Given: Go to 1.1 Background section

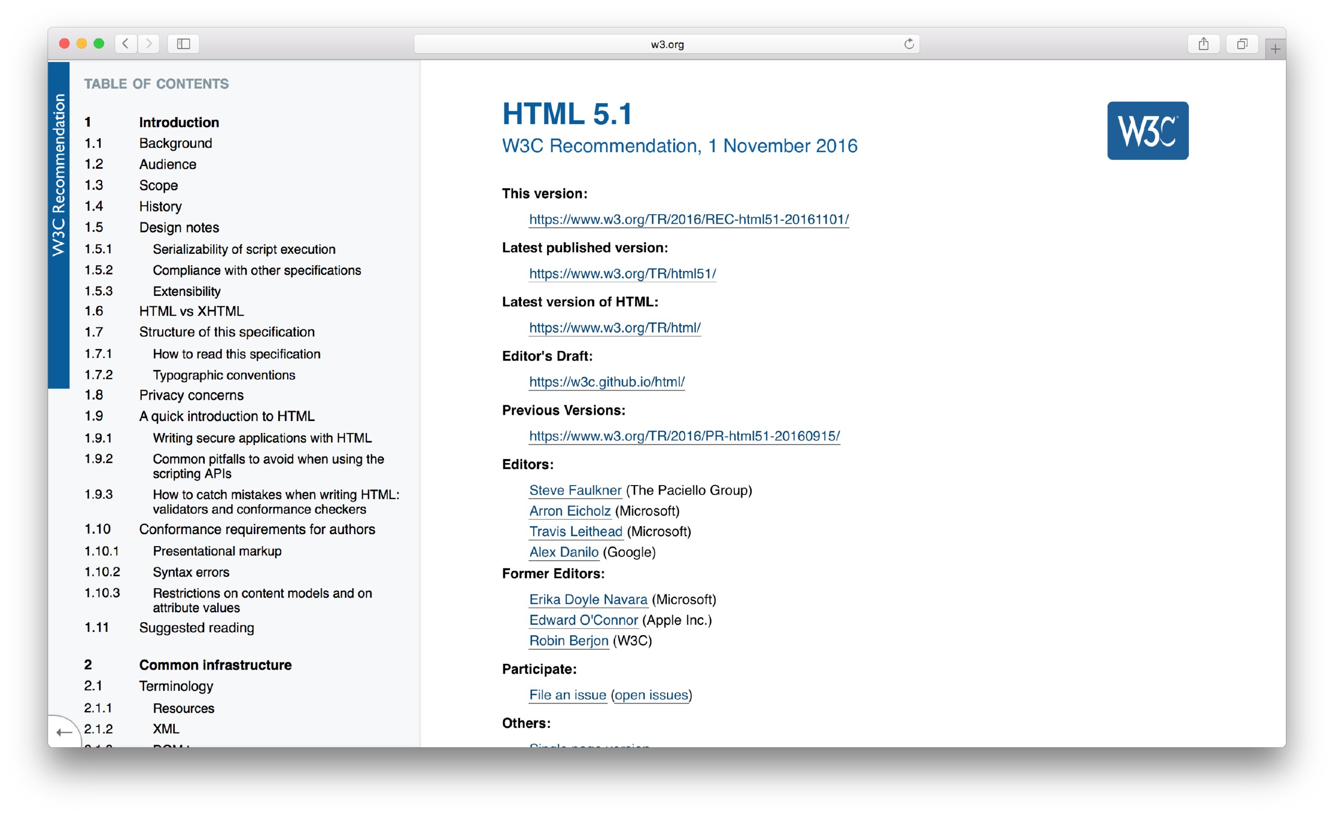Looking at the screenshot, I should click(176, 143).
